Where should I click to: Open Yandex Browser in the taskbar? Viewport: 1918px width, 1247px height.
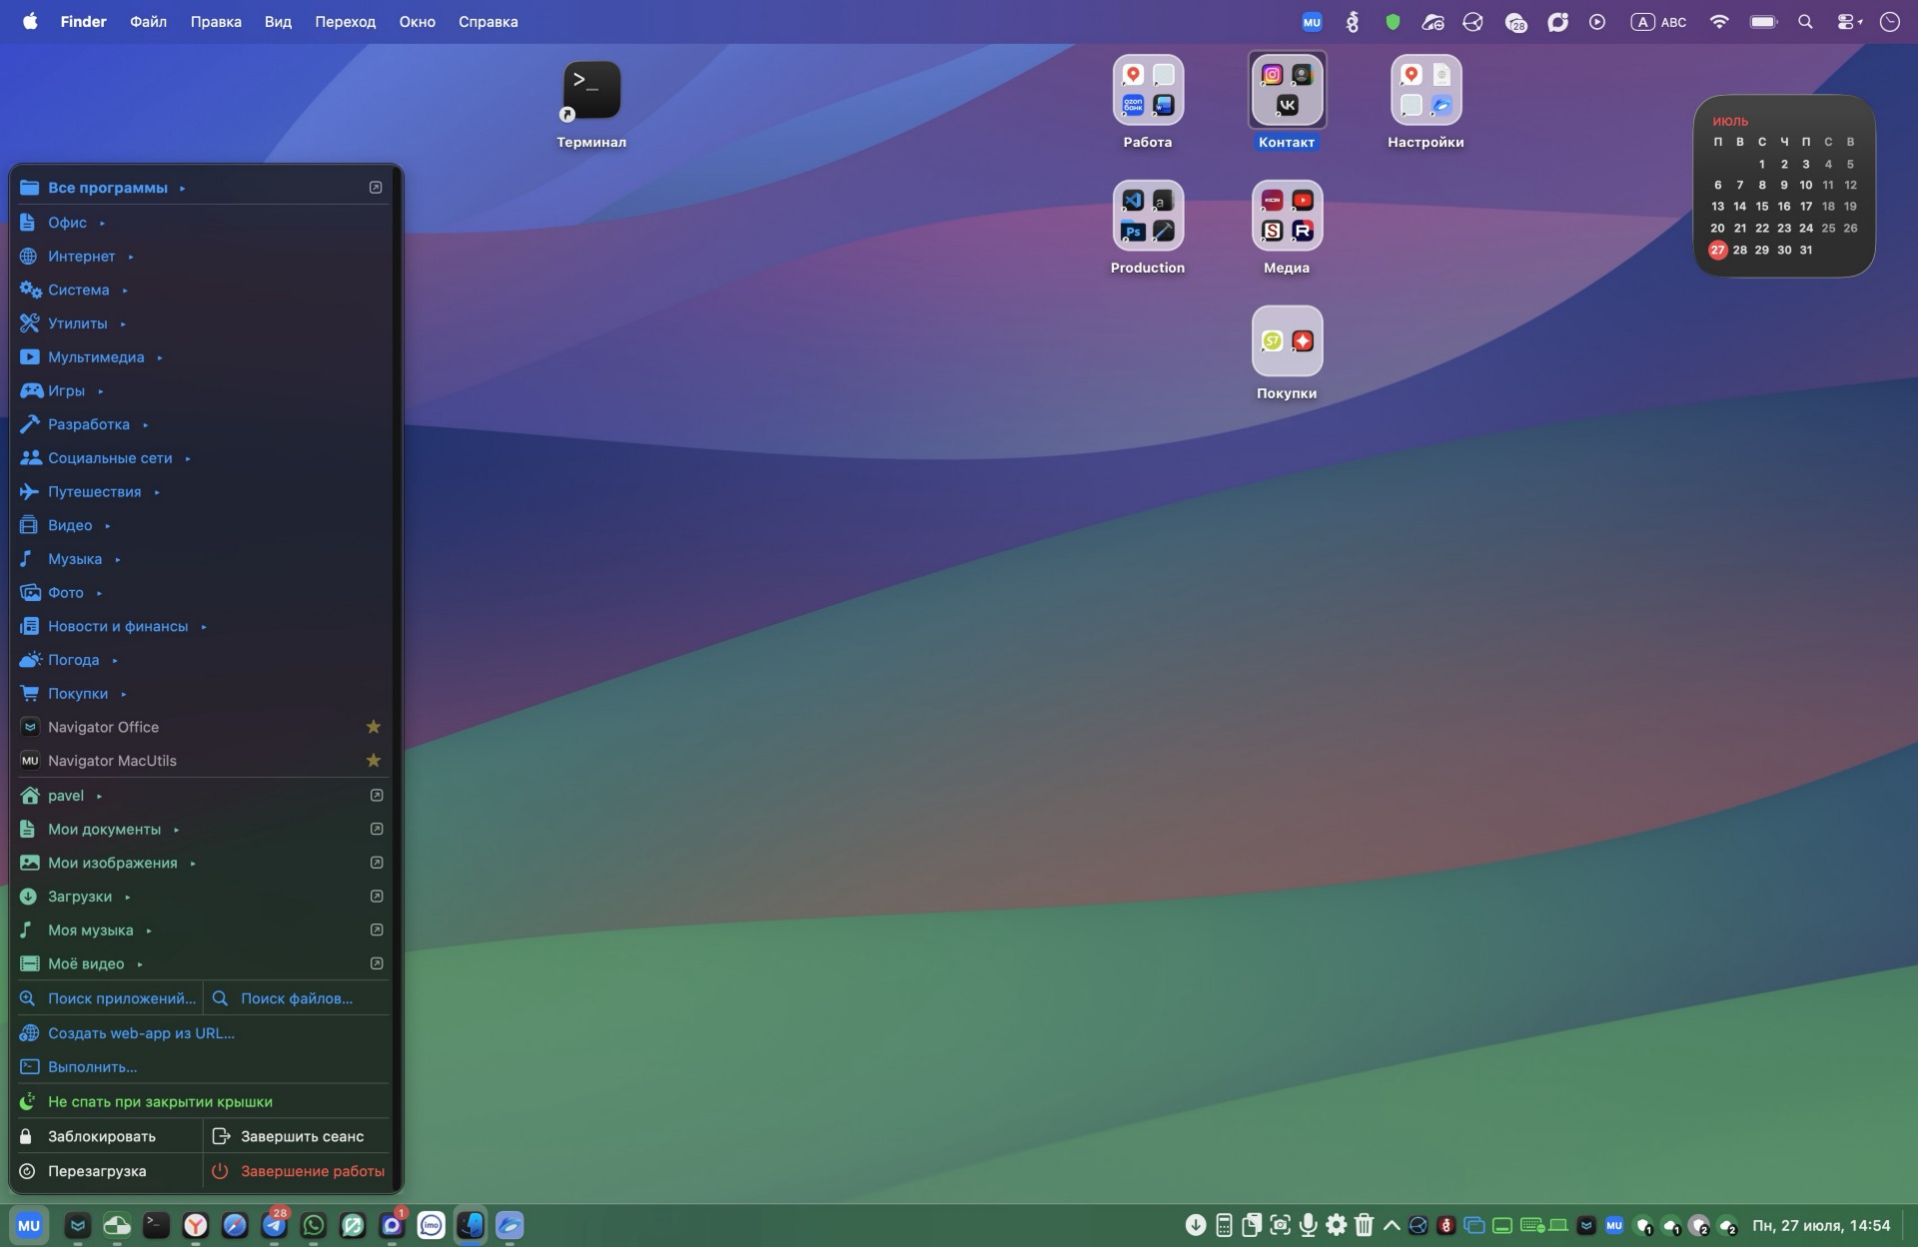click(x=195, y=1225)
